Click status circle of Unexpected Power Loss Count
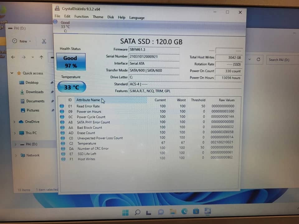This screenshot has height=224, width=299. (63, 138)
